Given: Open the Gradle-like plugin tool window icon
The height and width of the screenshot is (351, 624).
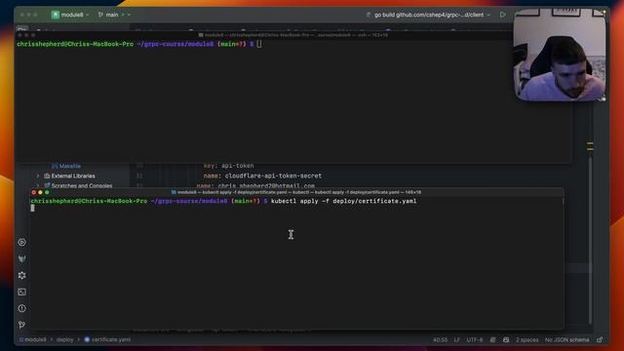Looking at the screenshot, I should click(x=21, y=259).
